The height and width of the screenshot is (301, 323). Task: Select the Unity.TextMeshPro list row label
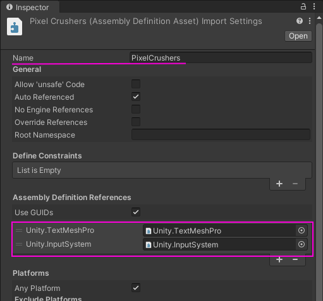(x=60, y=230)
